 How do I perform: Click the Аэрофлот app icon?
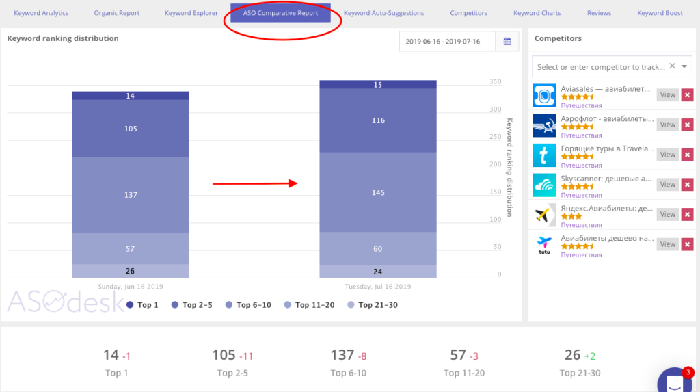coord(544,125)
